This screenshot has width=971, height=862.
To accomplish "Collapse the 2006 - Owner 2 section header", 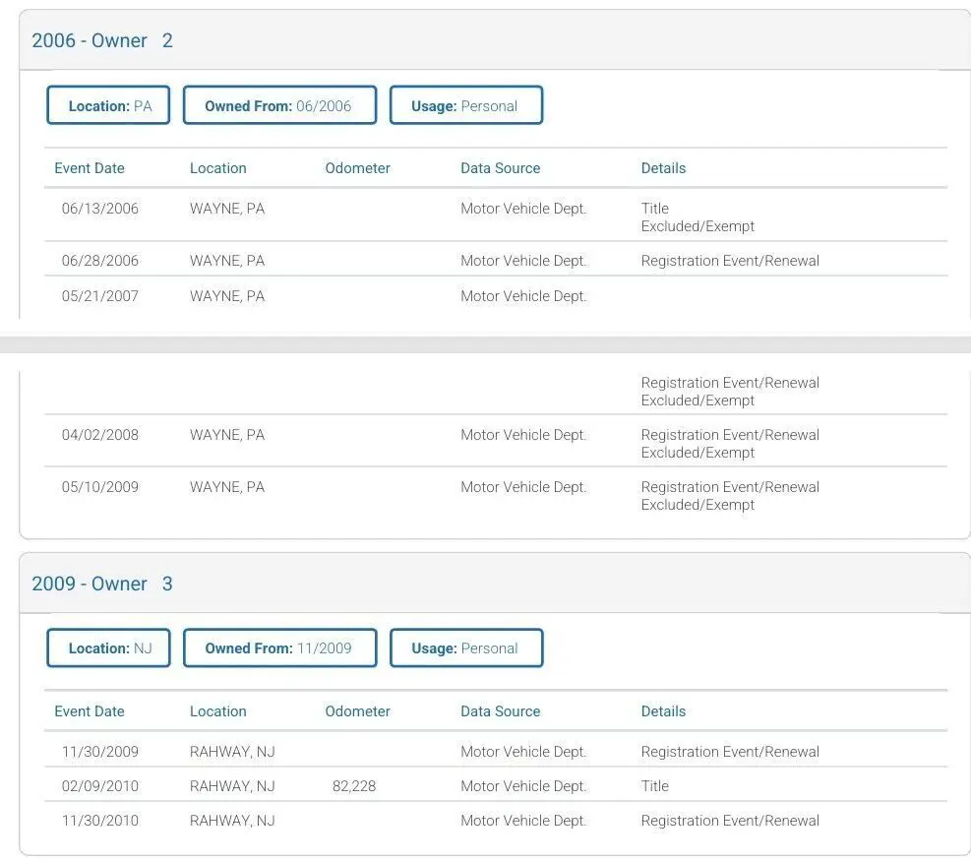I will 102,40.
